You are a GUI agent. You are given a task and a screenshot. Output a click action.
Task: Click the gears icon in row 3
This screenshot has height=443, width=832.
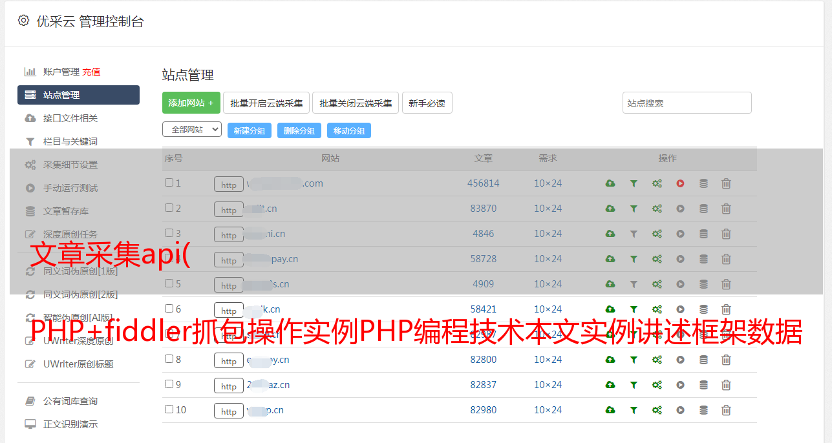click(x=657, y=234)
